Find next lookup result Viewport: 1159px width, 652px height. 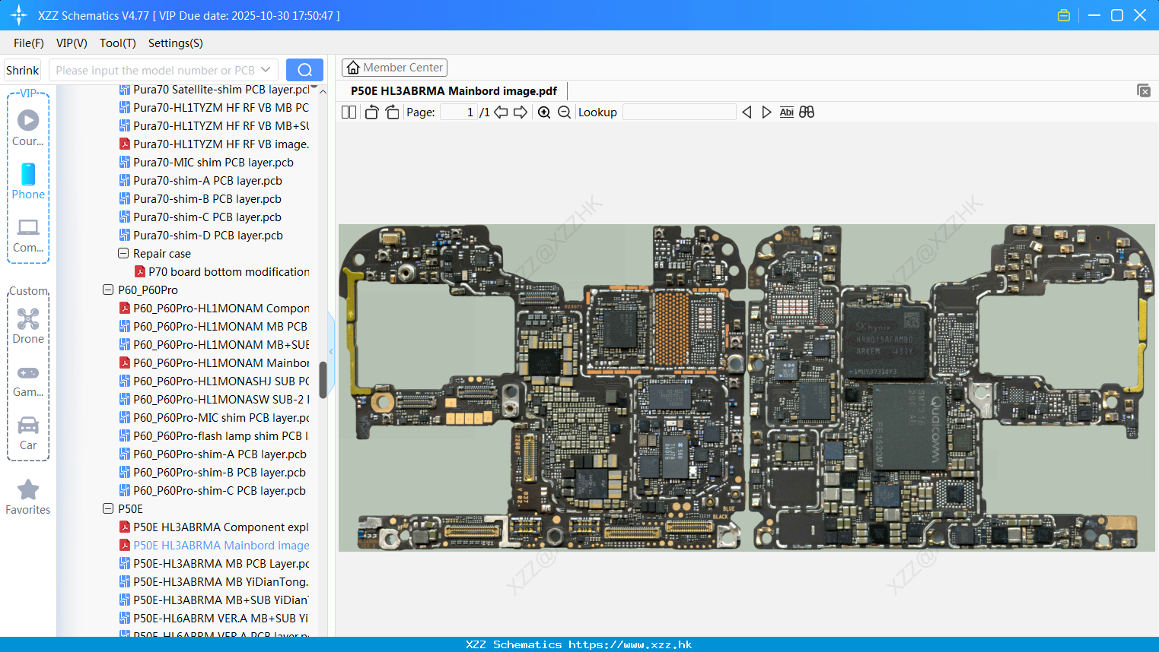(766, 112)
